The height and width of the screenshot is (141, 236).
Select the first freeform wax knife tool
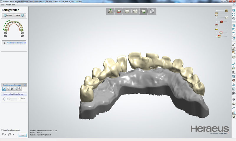coord(4,88)
